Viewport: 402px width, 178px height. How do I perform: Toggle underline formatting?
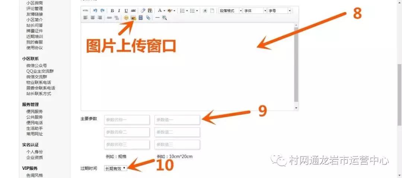(x=126, y=10)
